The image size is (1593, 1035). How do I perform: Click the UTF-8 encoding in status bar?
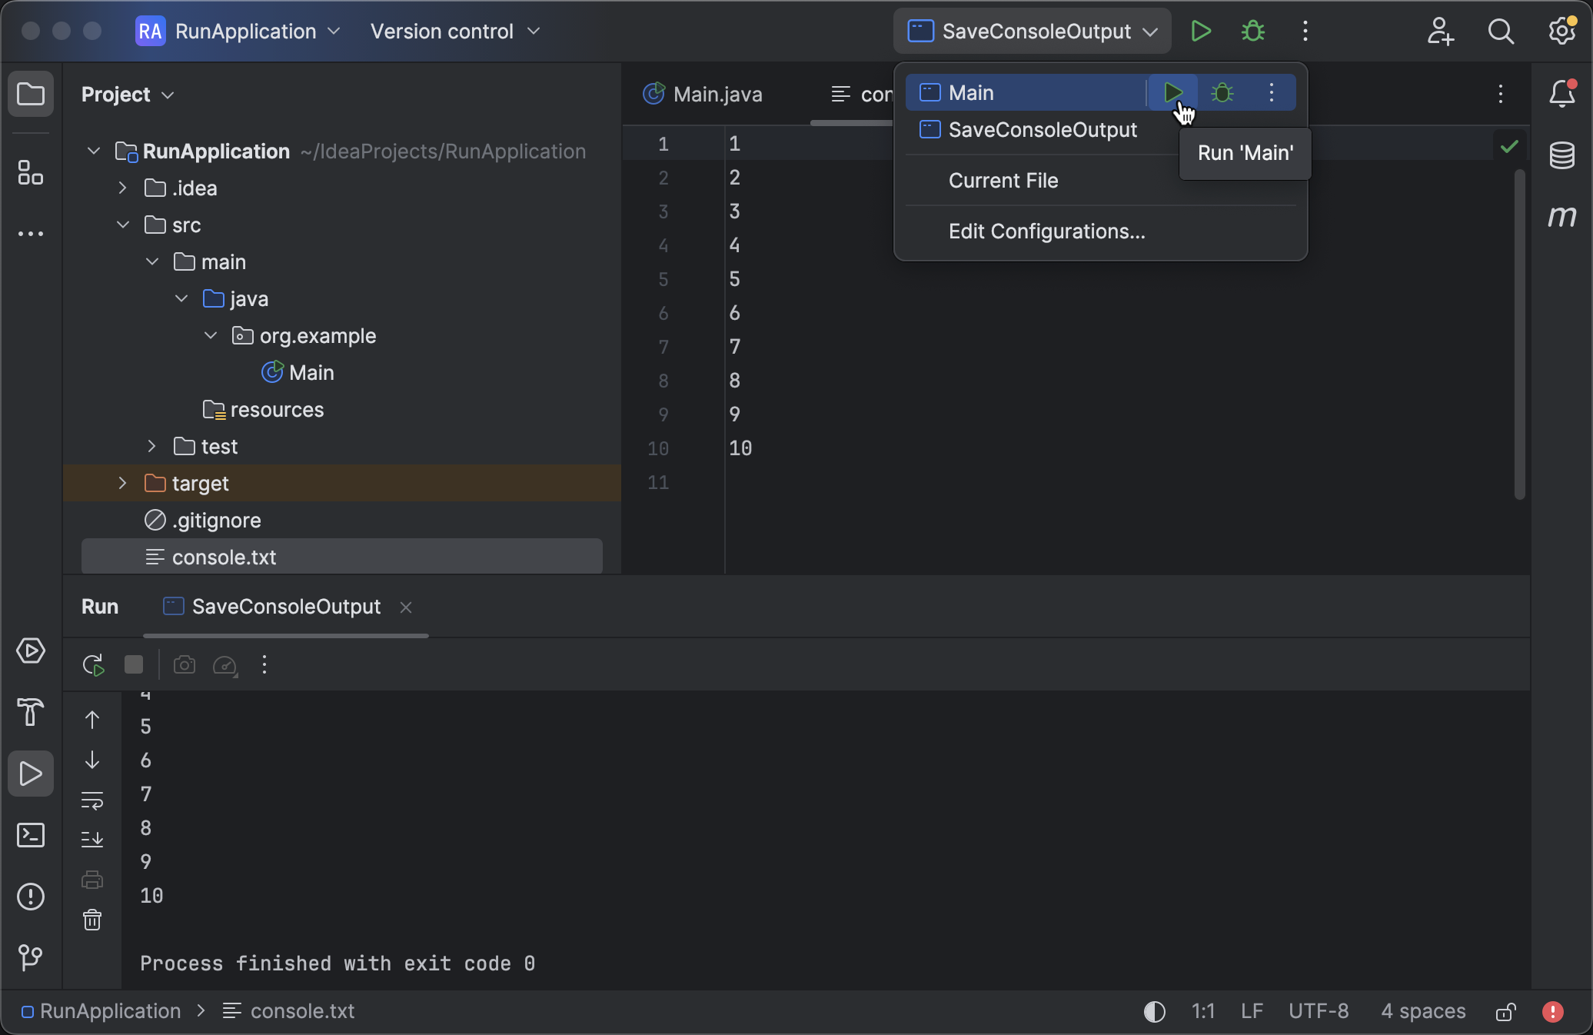(x=1318, y=1011)
